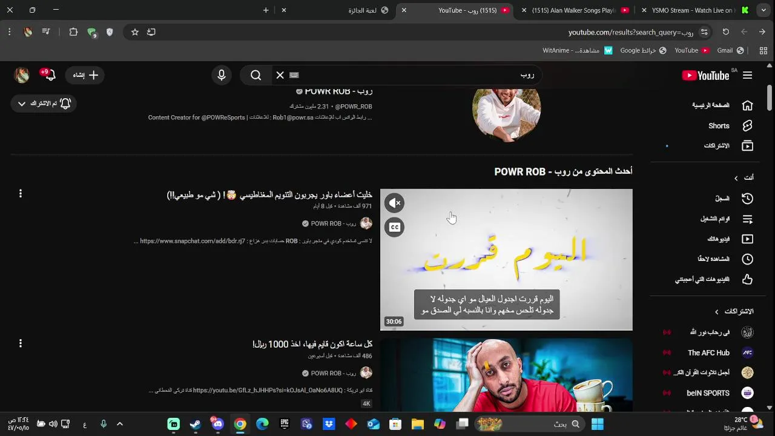Open a new browser tab

click(266, 10)
